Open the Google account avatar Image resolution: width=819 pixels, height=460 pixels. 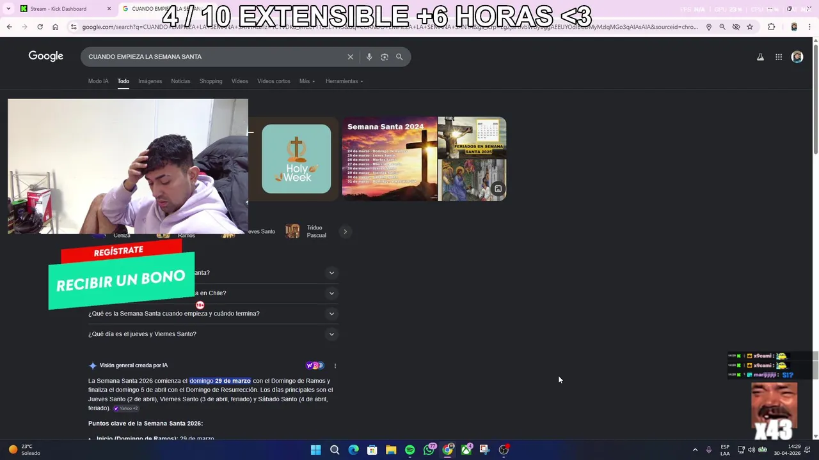(x=797, y=57)
